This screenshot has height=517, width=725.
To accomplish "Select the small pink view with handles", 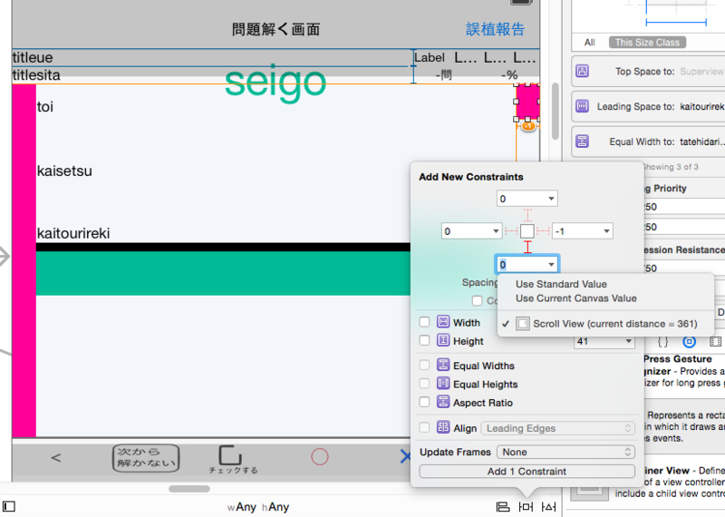I will [x=527, y=102].
